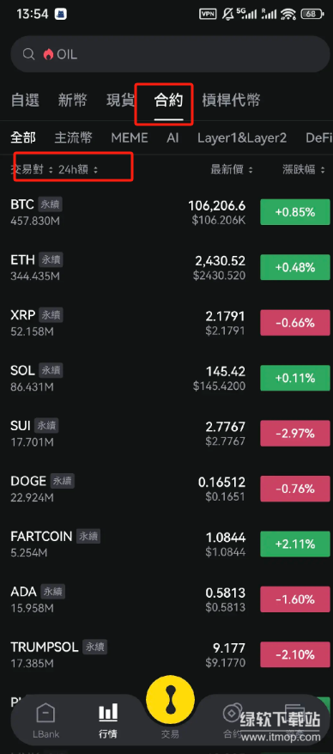The width and height of the screenshot is (333, 754).
Task: Open the FARTCOIN perpetual contract row
Action: click(x=166, y=544)
